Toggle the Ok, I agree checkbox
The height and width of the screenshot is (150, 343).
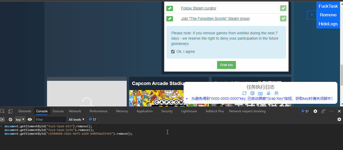[173, 51]
